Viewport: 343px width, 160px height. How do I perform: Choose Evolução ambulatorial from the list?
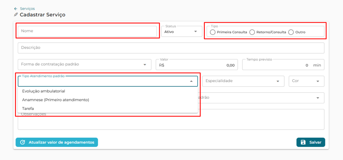pos(108,91)
